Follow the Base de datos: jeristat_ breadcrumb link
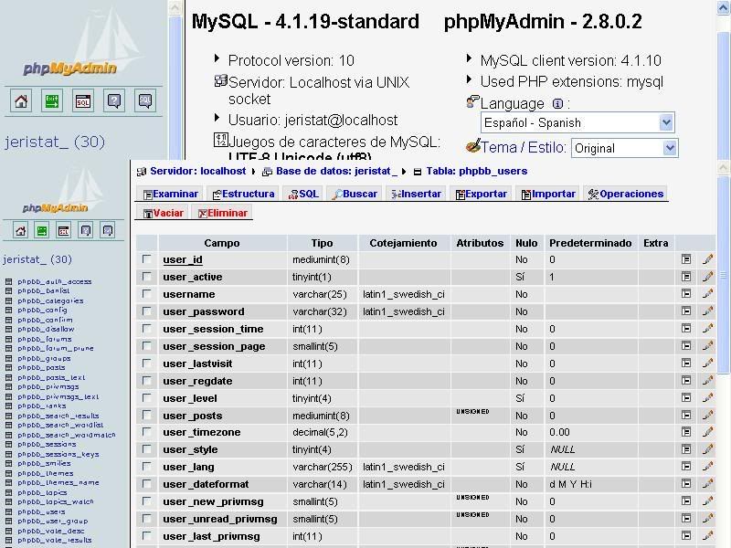Viewport: 731px width, 548px height. coord(336,171)
